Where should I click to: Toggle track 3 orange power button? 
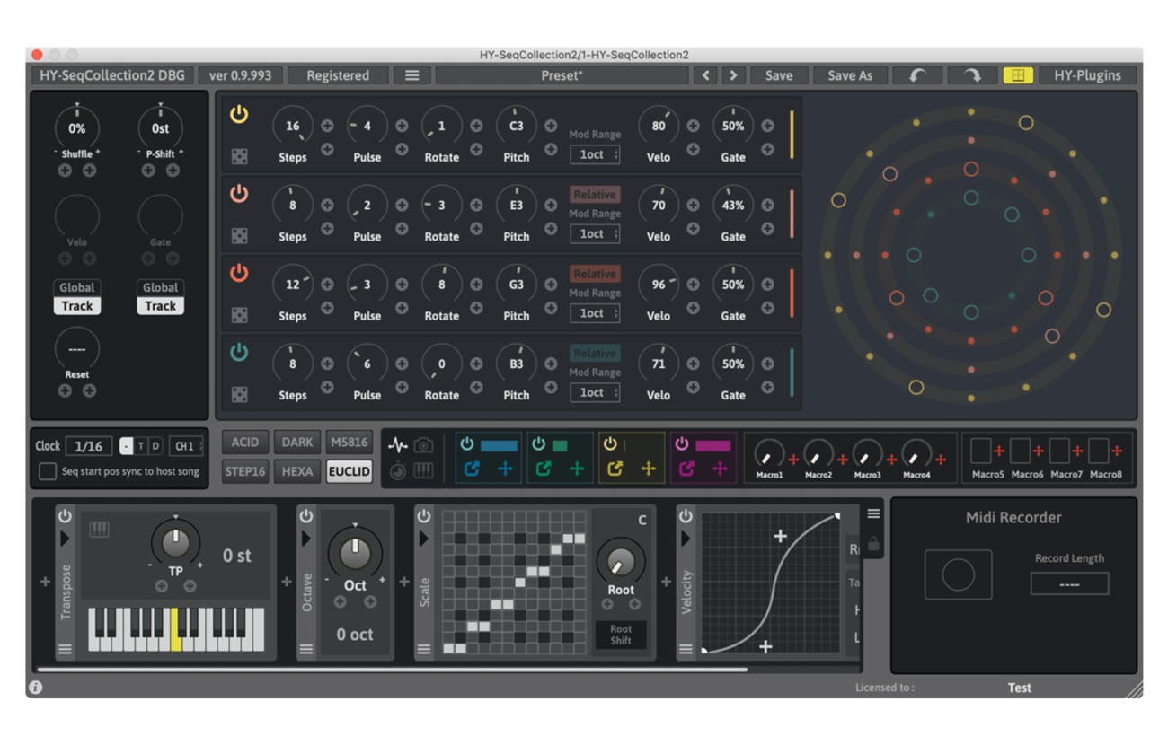(x=239, y=273)
